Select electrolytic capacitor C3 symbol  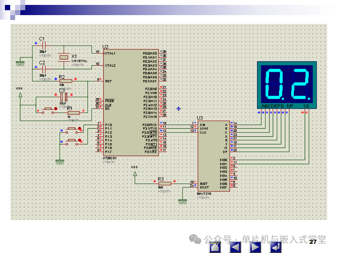click(64, 97)
